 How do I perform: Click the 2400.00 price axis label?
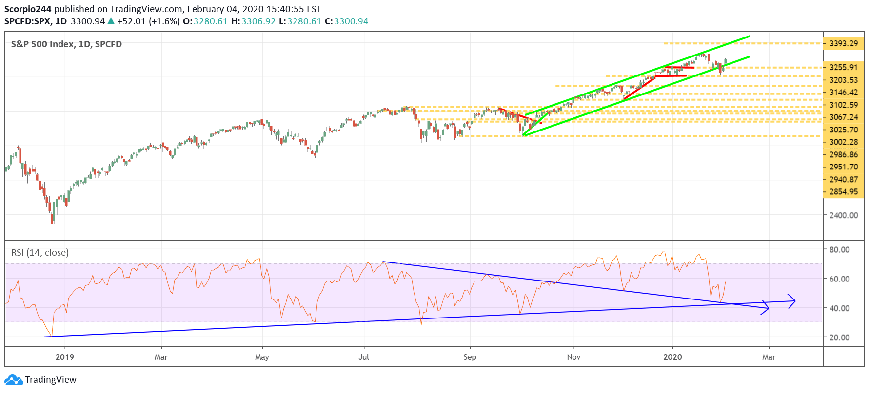[x=844, y=215]
